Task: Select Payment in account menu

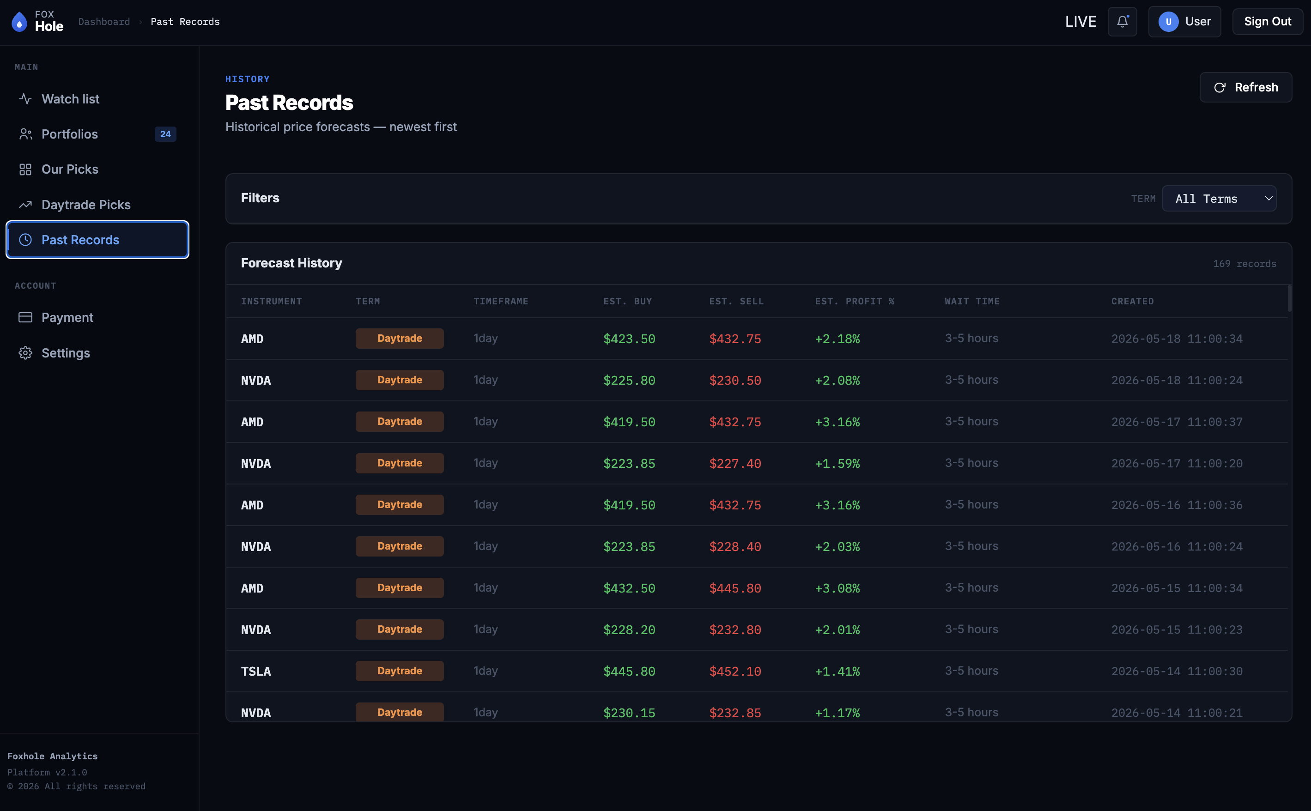Action: tap(97, 318)
